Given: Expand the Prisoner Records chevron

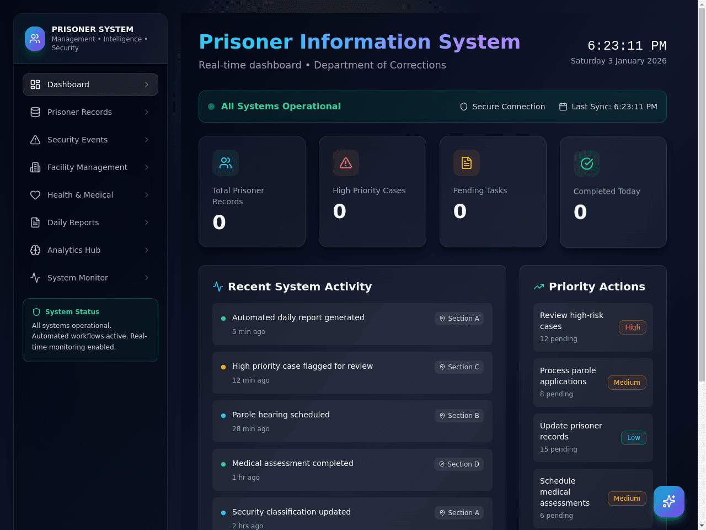Looking at the screenshot, I should [147, 112].
